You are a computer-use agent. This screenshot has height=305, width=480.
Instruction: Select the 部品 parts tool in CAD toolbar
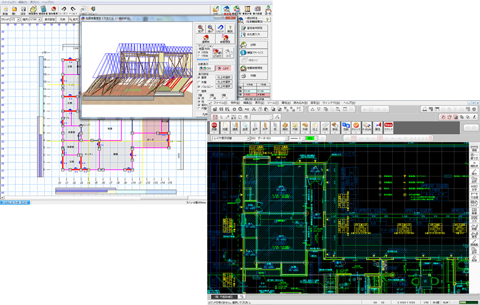point(335,127)
